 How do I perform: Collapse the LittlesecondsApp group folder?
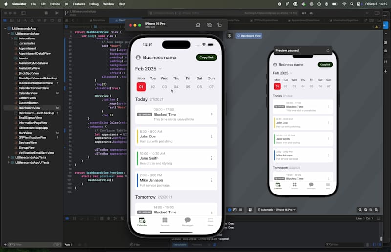coord(8,34)
